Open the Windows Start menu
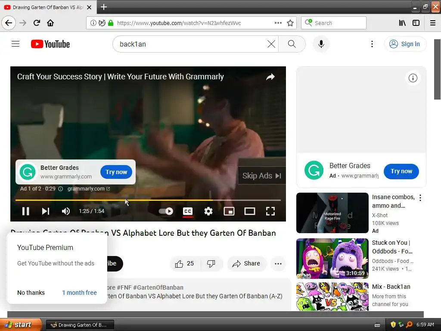This screenshot has height=331, width=441. [21, 325]
